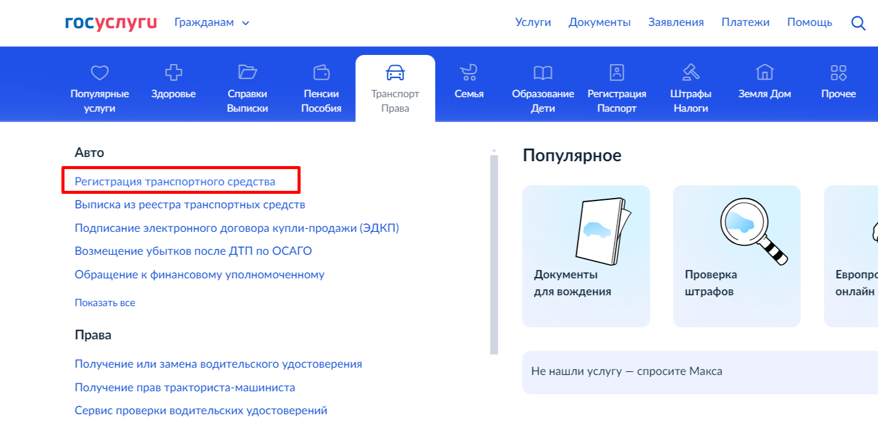This screenshot has height=439, width=878.
Task: Open the Образование Дети book category
Action: (x=543, y=89)
